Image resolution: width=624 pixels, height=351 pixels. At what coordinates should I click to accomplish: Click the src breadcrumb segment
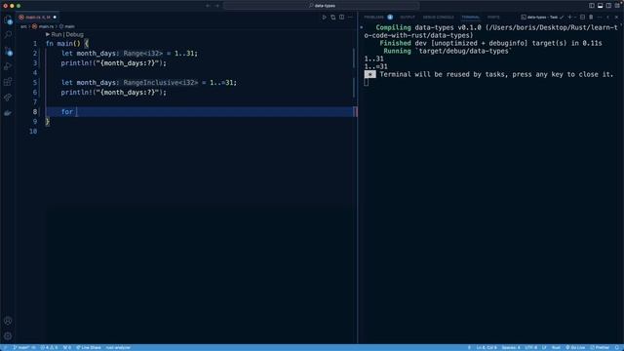[x=23, y=26]
